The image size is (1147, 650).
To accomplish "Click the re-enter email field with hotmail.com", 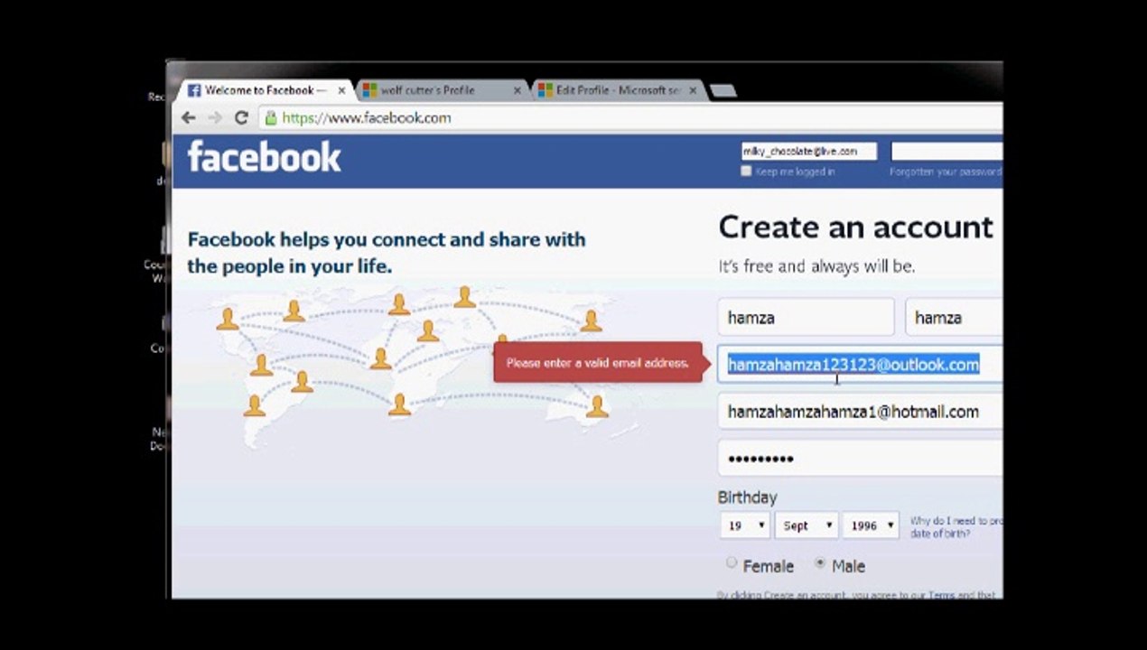I will [x=860, y=412].
